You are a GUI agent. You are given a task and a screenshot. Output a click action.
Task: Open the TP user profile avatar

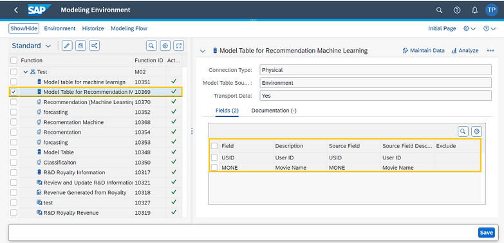click(x=491, y=10)
